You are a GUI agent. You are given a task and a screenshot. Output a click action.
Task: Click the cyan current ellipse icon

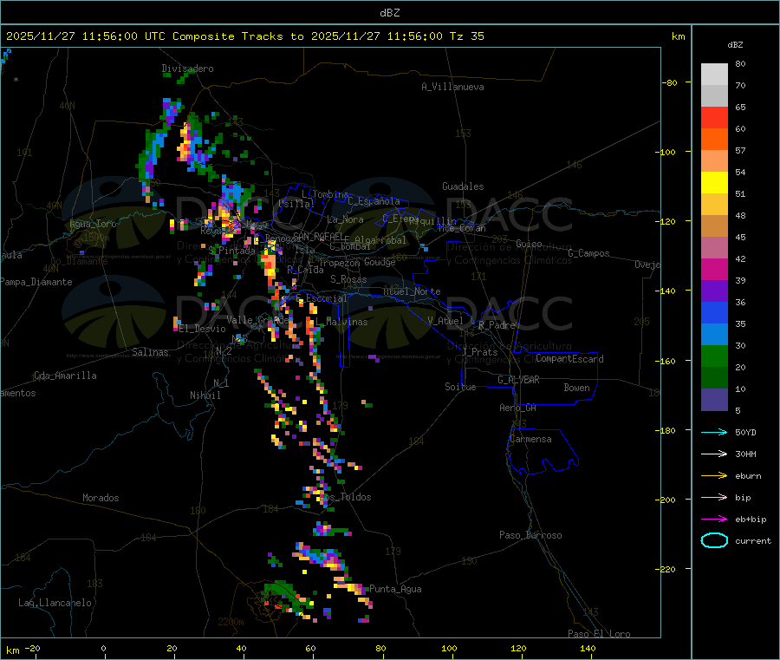714,540
